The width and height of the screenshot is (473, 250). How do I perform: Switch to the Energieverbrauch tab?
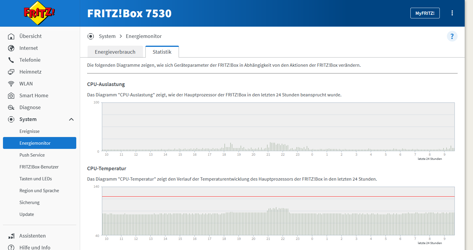tap(115, 52)
